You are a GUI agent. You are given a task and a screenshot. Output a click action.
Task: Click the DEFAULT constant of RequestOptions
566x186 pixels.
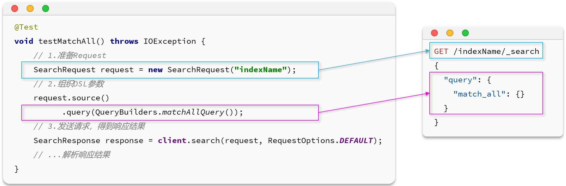(x=356, y=141)
